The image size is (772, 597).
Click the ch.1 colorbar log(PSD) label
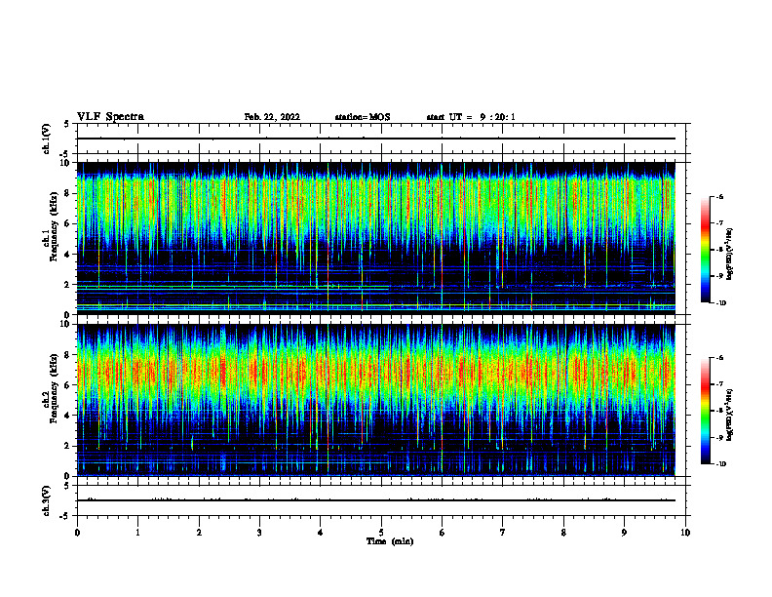tap(730, 255)
